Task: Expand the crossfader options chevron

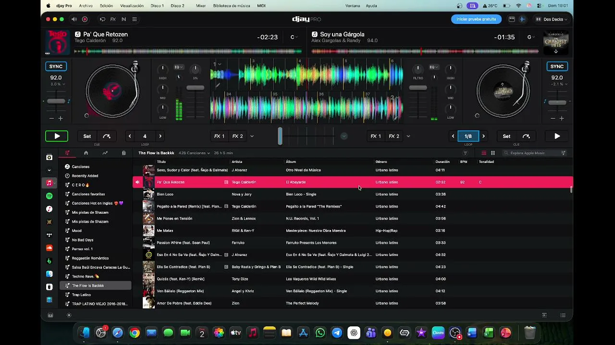Action: click(x=344, y=136)
